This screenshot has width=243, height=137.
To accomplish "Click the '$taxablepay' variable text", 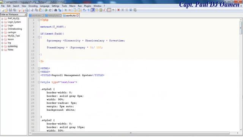I will [55, 48].
